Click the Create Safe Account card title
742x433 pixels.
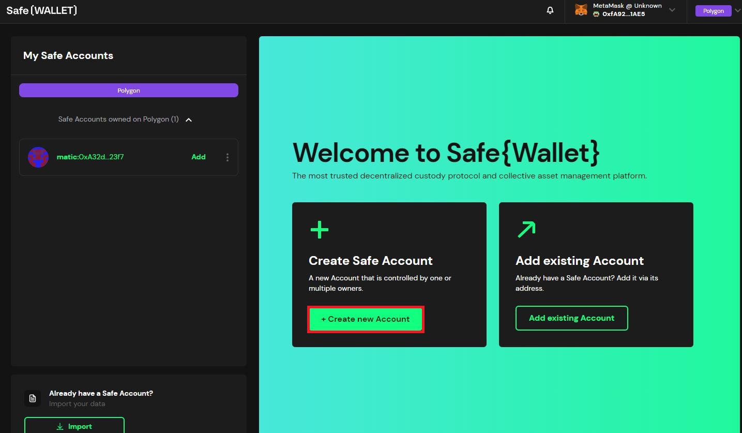(371, 261)
